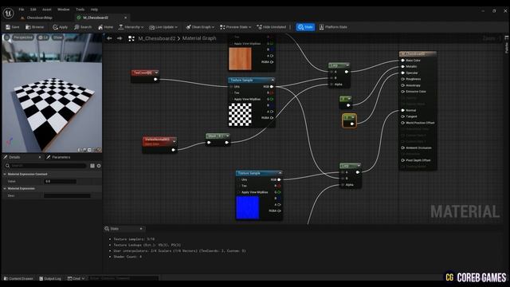
Task: Open the Preview State dropdown
Action: (x=236, y=27)
